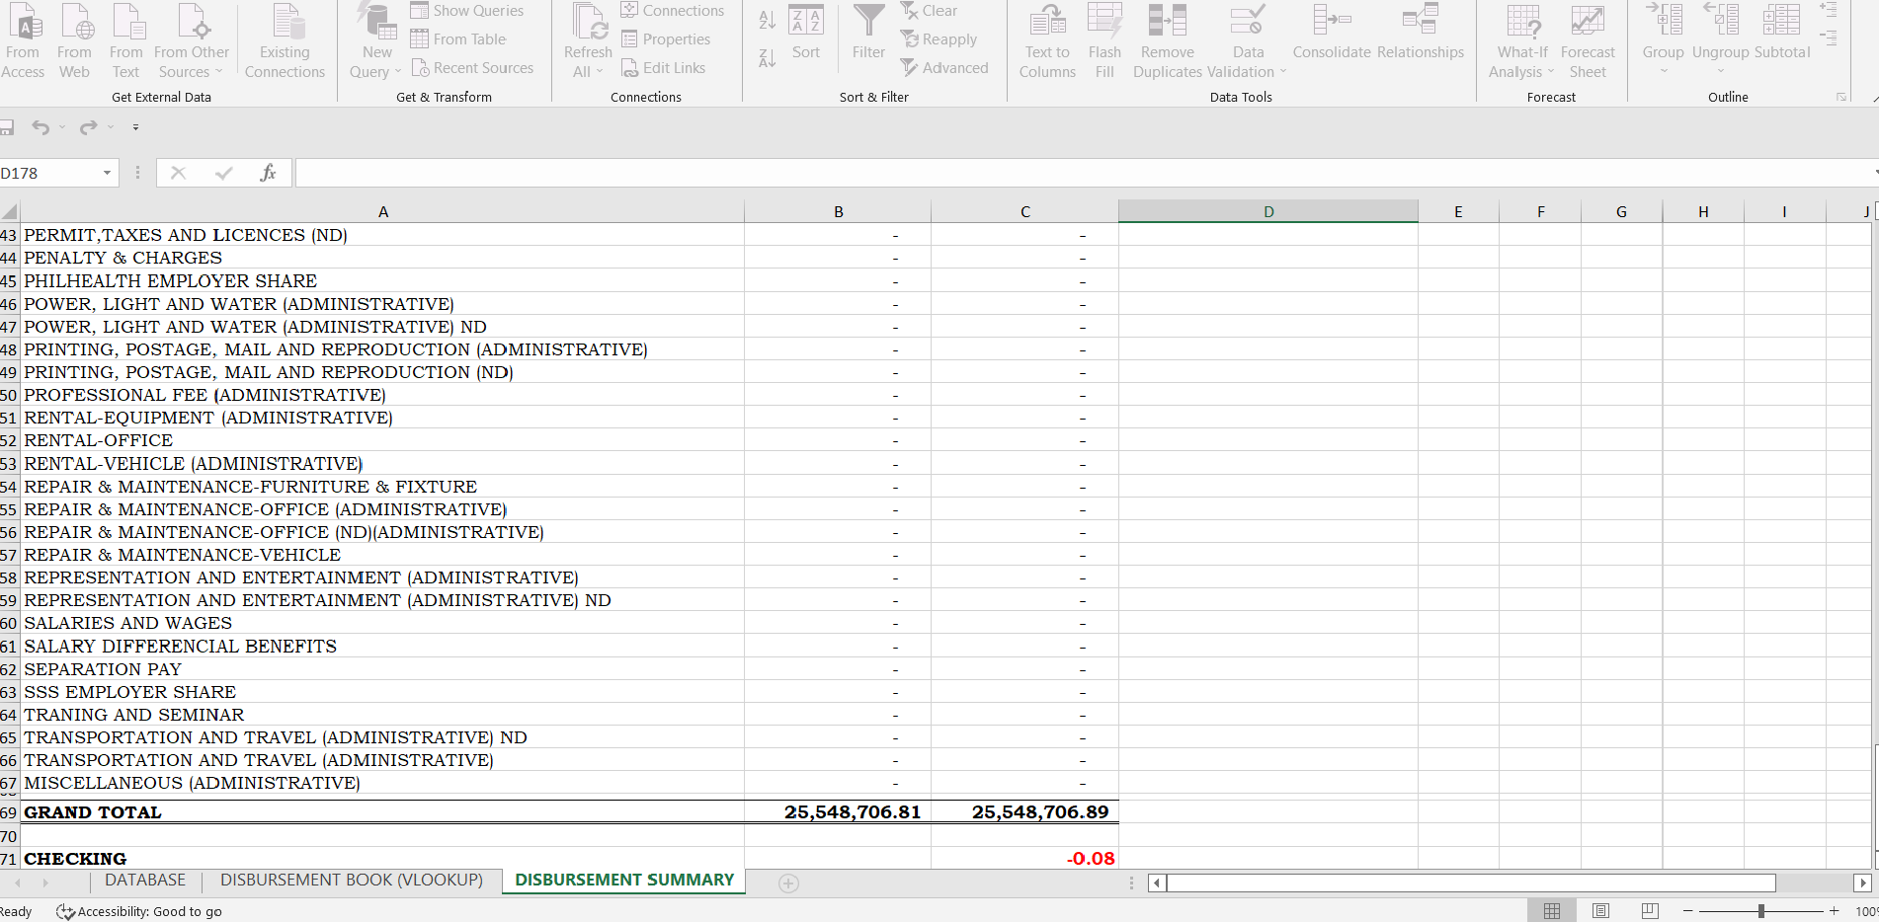
Task: Open Existing Connections dialog
Action: click(285, 41)
